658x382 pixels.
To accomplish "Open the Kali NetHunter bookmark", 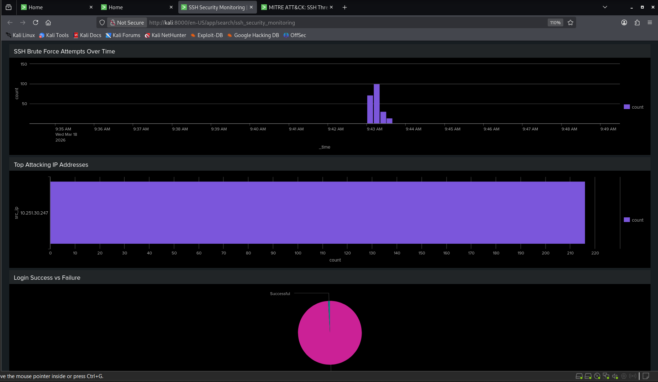I will point(165,35).
